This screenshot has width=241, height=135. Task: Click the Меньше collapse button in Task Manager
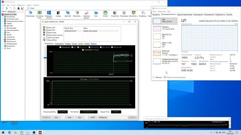(x=157, y=78)
